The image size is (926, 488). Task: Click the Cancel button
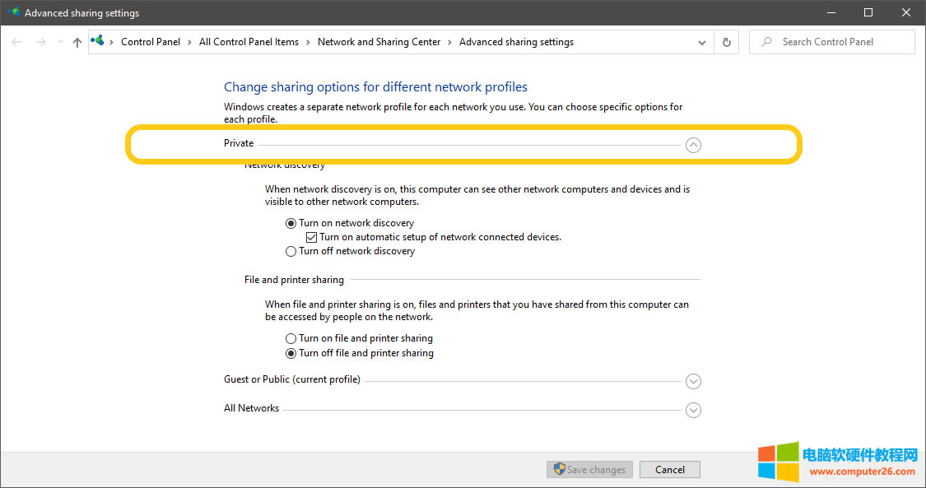[669, 469]
